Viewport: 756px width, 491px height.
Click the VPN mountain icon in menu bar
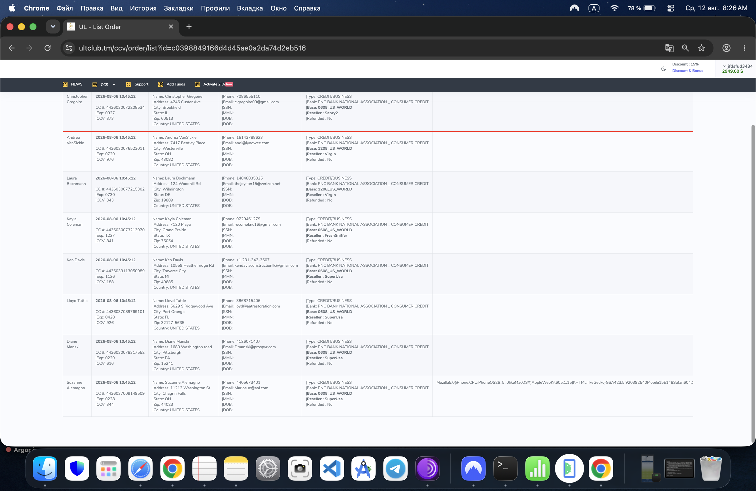574,8
